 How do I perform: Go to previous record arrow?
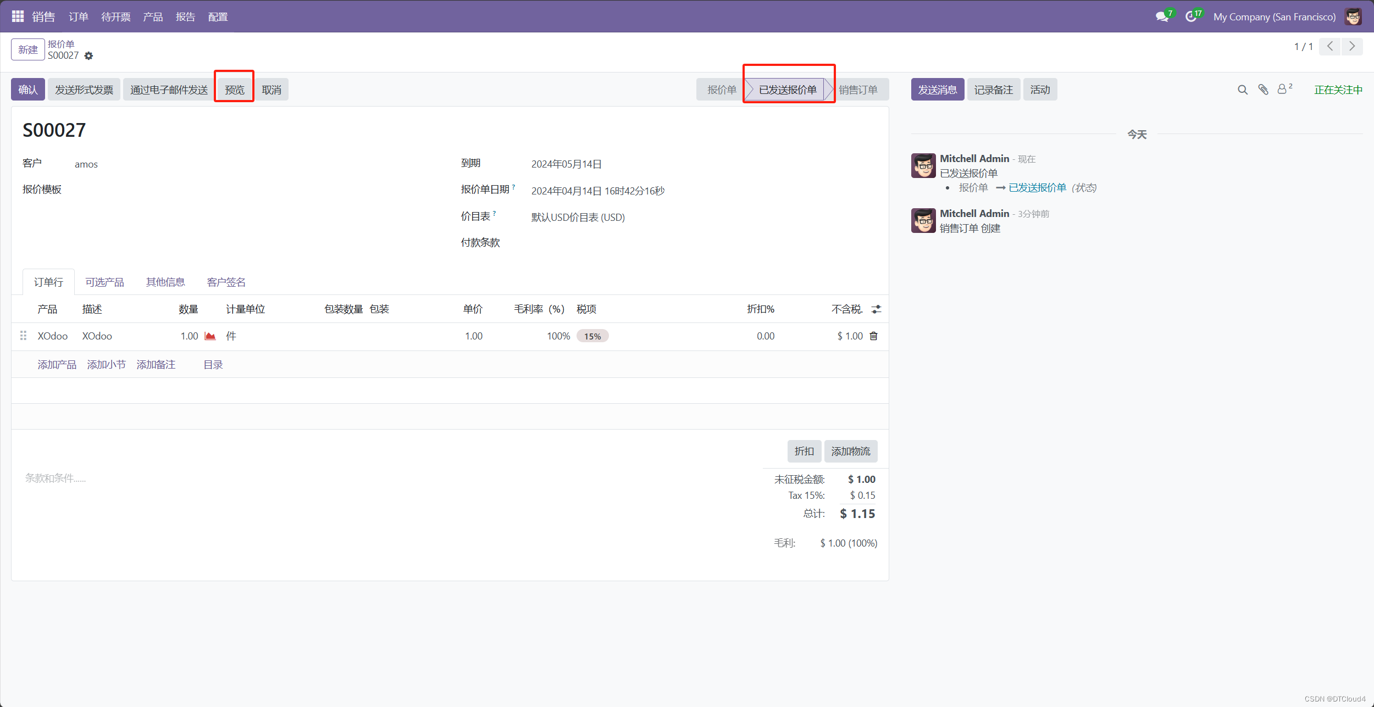click(x=1329, y=47)
